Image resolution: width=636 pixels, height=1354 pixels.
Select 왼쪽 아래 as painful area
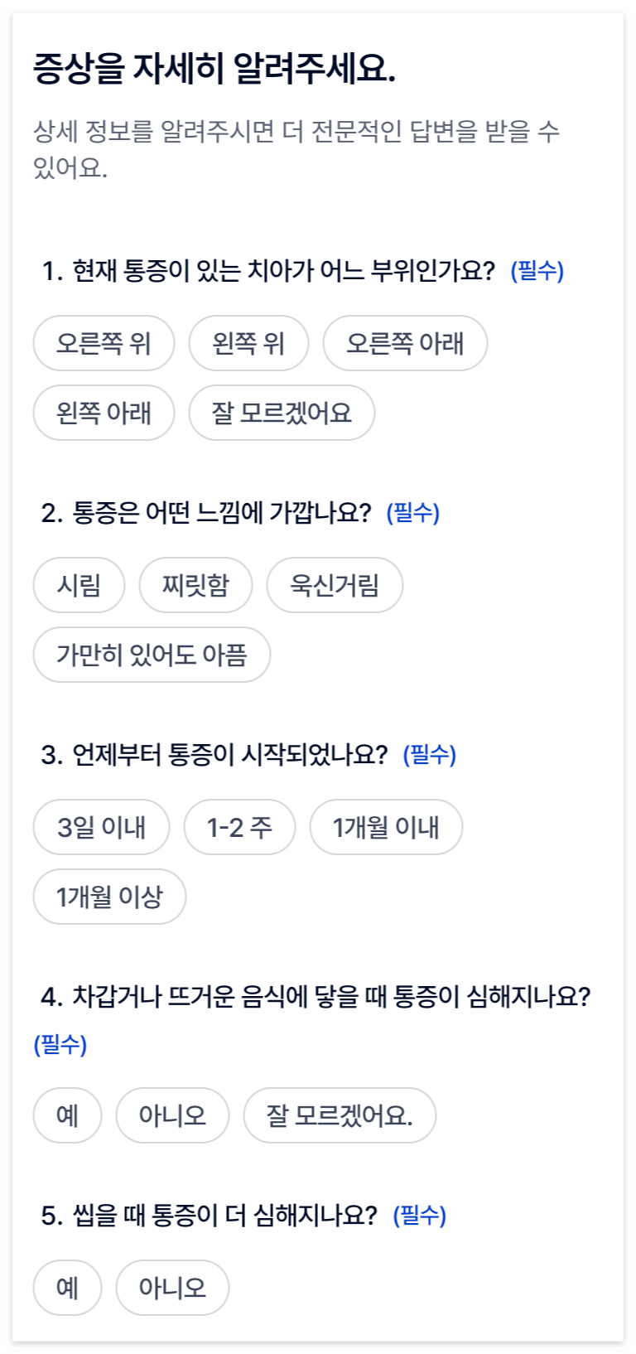(x=104, y=413)
